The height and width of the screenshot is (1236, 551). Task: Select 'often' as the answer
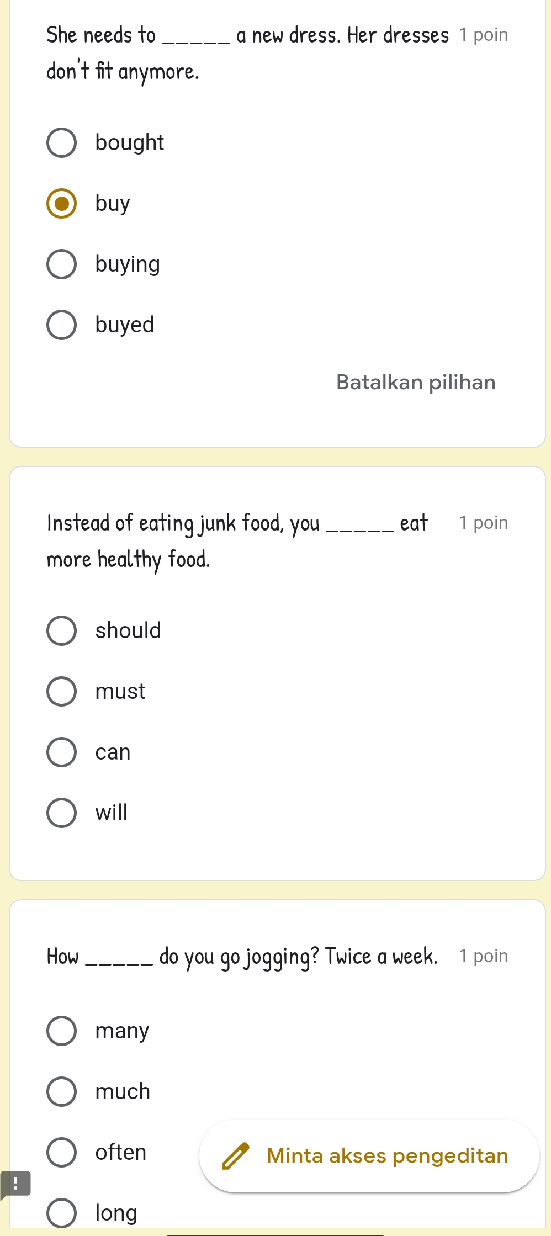(61, 1152)
